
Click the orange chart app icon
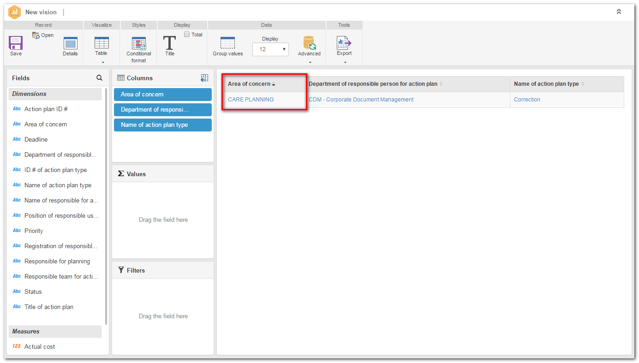pos(14,12)
